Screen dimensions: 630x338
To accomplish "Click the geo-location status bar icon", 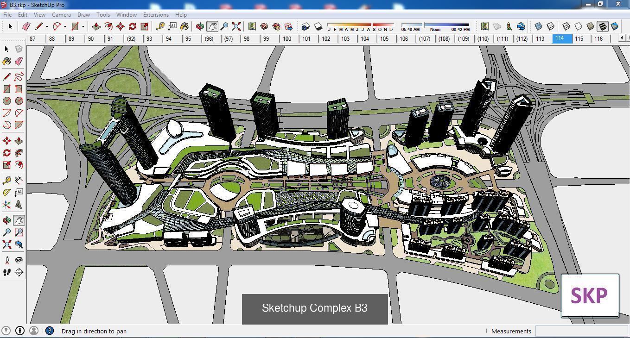I will 6,331.
